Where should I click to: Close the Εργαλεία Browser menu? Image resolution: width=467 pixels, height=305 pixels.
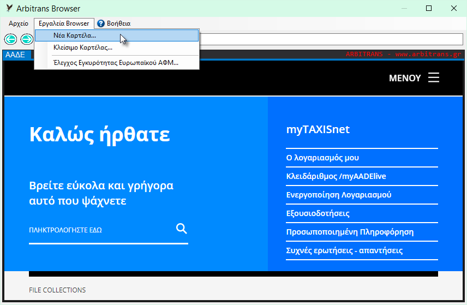[64, 23]
